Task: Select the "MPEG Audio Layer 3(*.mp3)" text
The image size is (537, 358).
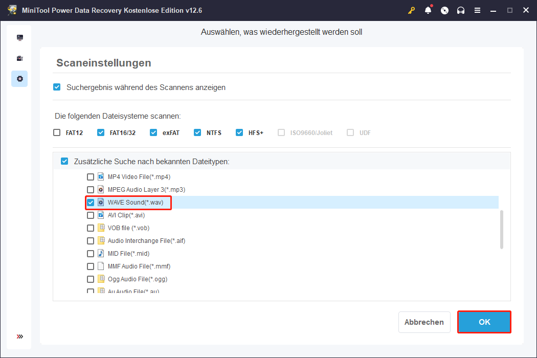Action: point(147,189)
